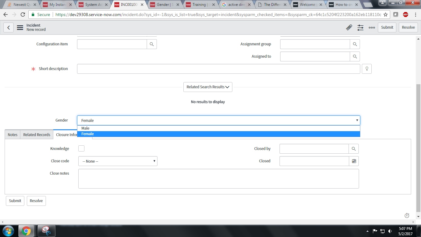Open the Configuration item lookup magnifier
This screenshot has width=421, height=237.
click(x=152, y=44)
